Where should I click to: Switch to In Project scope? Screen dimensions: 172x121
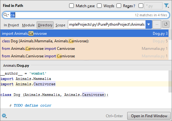click(11, 25)
